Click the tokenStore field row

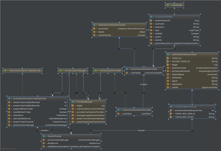pyautogui.click(x=37, y=115)
